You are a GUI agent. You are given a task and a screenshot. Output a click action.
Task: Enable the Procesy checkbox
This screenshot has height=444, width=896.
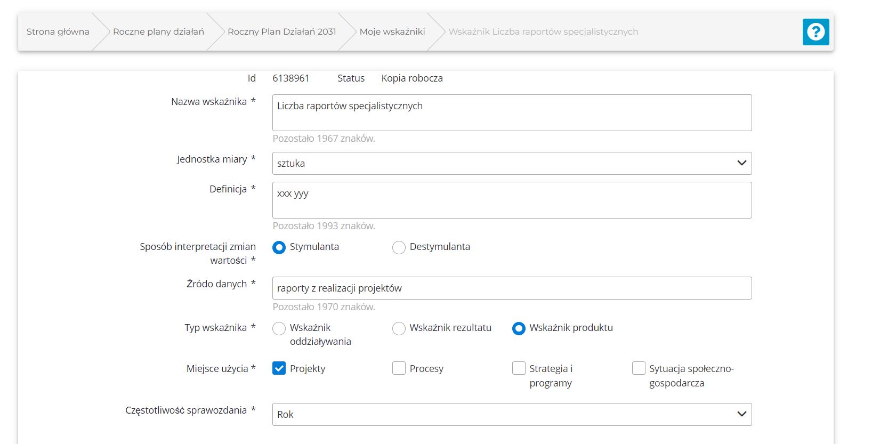399,368
